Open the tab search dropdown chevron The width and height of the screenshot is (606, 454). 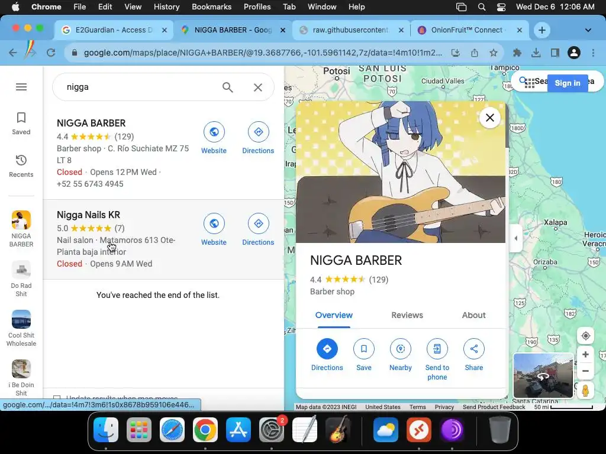(588, 30)
